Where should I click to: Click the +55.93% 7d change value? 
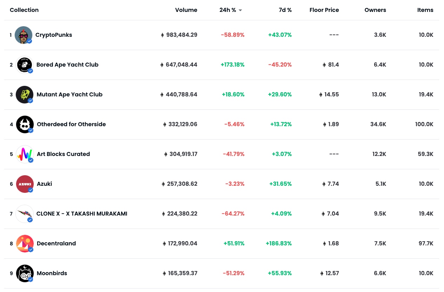[x=280, y=273]
